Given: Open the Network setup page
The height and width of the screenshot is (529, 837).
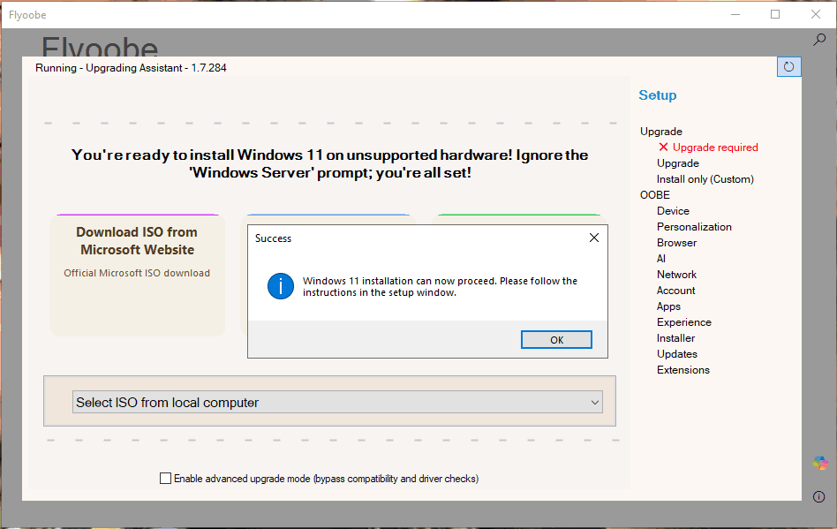Looking at the screenshot, I should (676, 275).
